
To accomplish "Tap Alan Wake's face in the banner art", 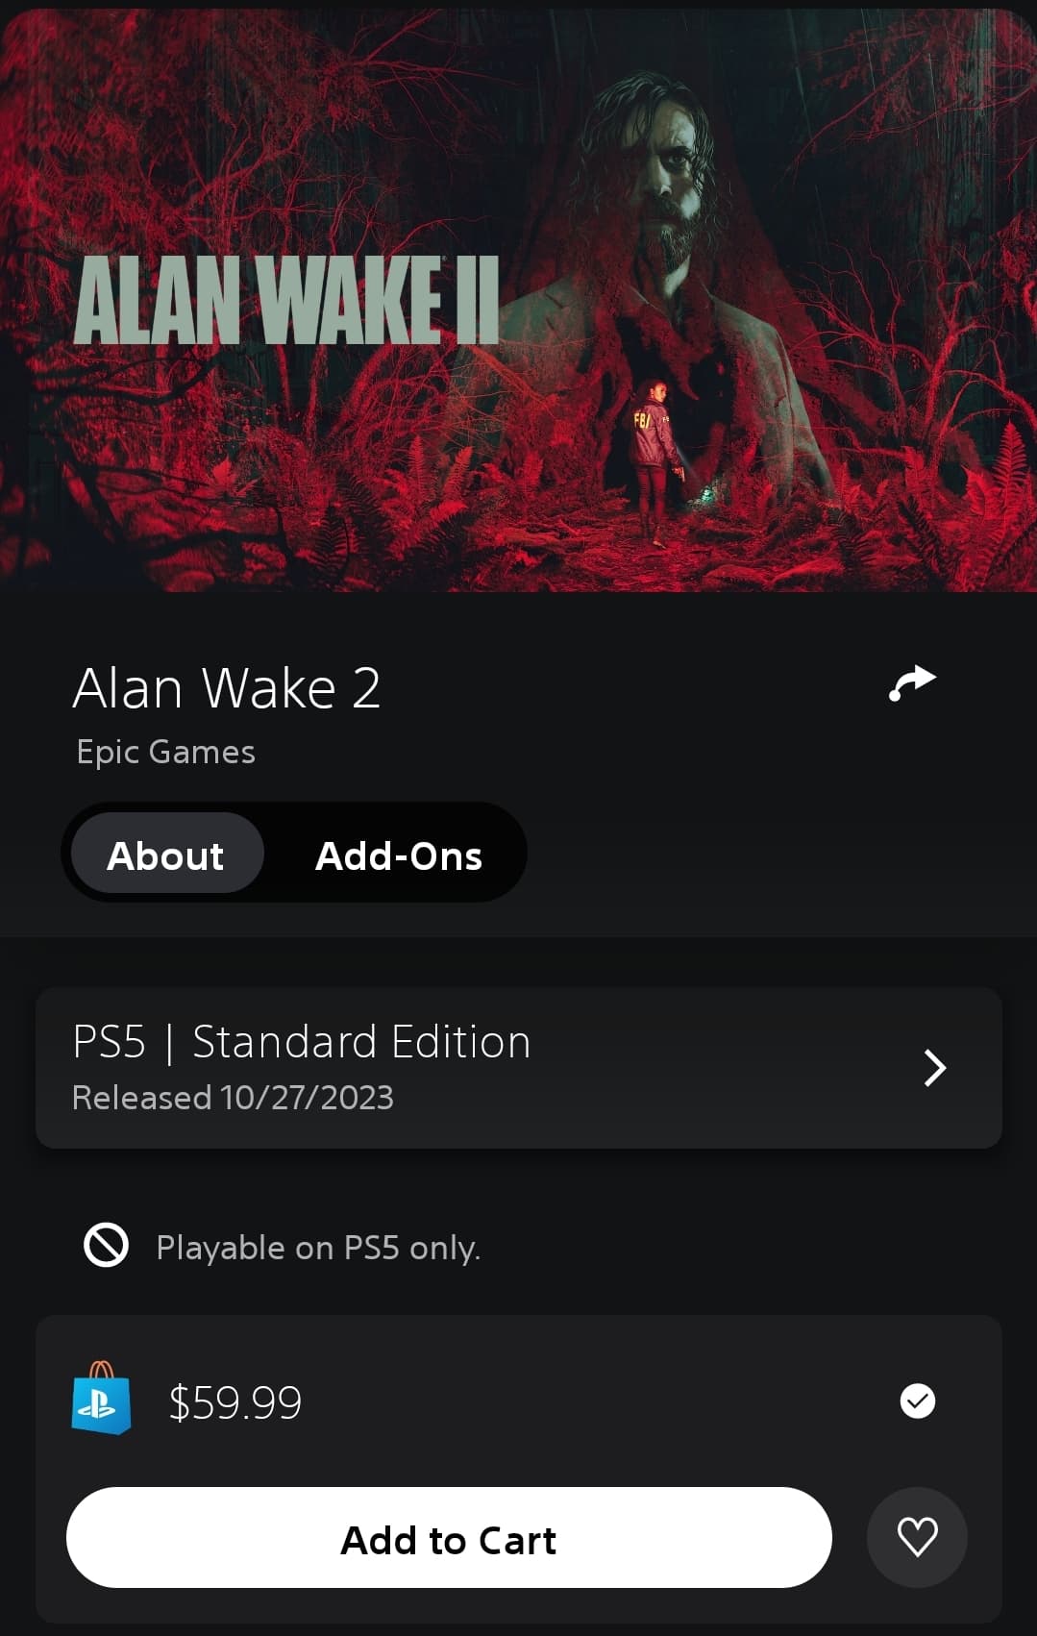I will [665, 163].
